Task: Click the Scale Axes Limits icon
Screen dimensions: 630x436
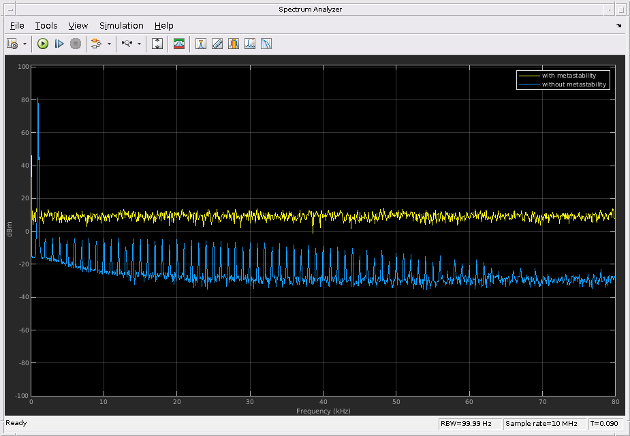Action: 157,44
